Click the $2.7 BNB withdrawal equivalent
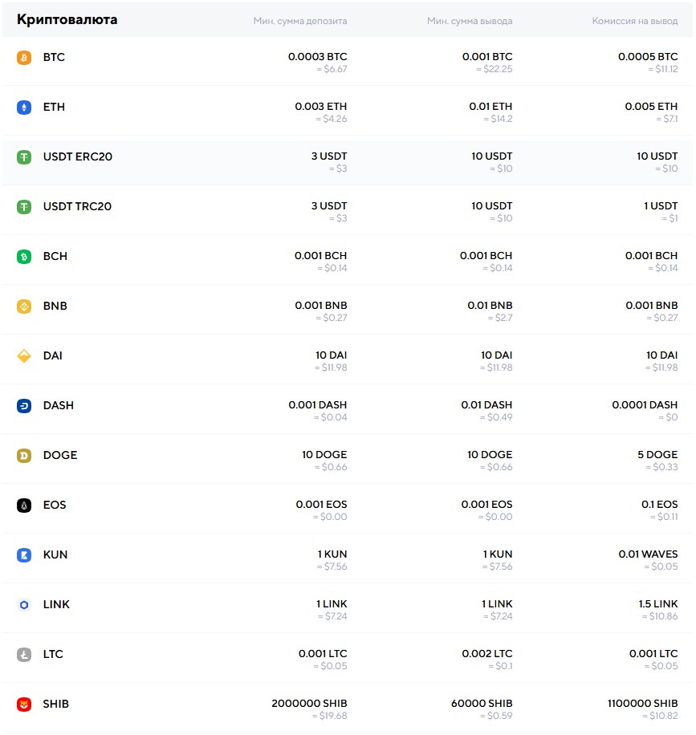 500,317
